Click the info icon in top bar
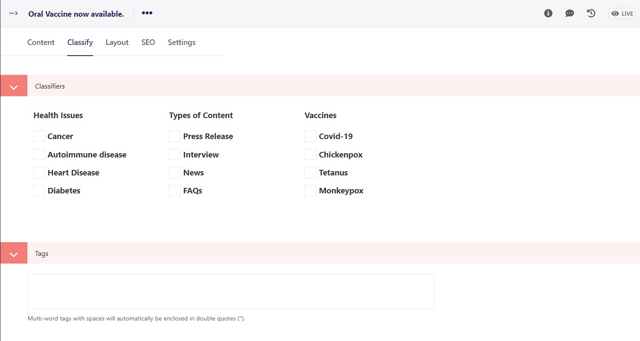 coord(548,13)
